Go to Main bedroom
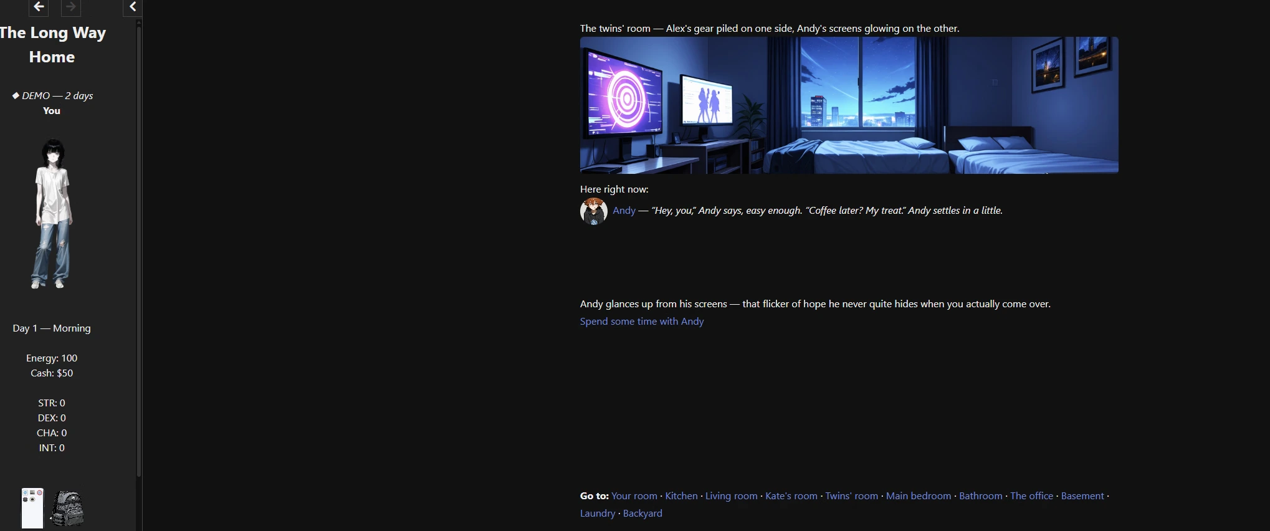The height and width of the screenshot is (531, 1270). pyautogui.click(x=919, y=496)
